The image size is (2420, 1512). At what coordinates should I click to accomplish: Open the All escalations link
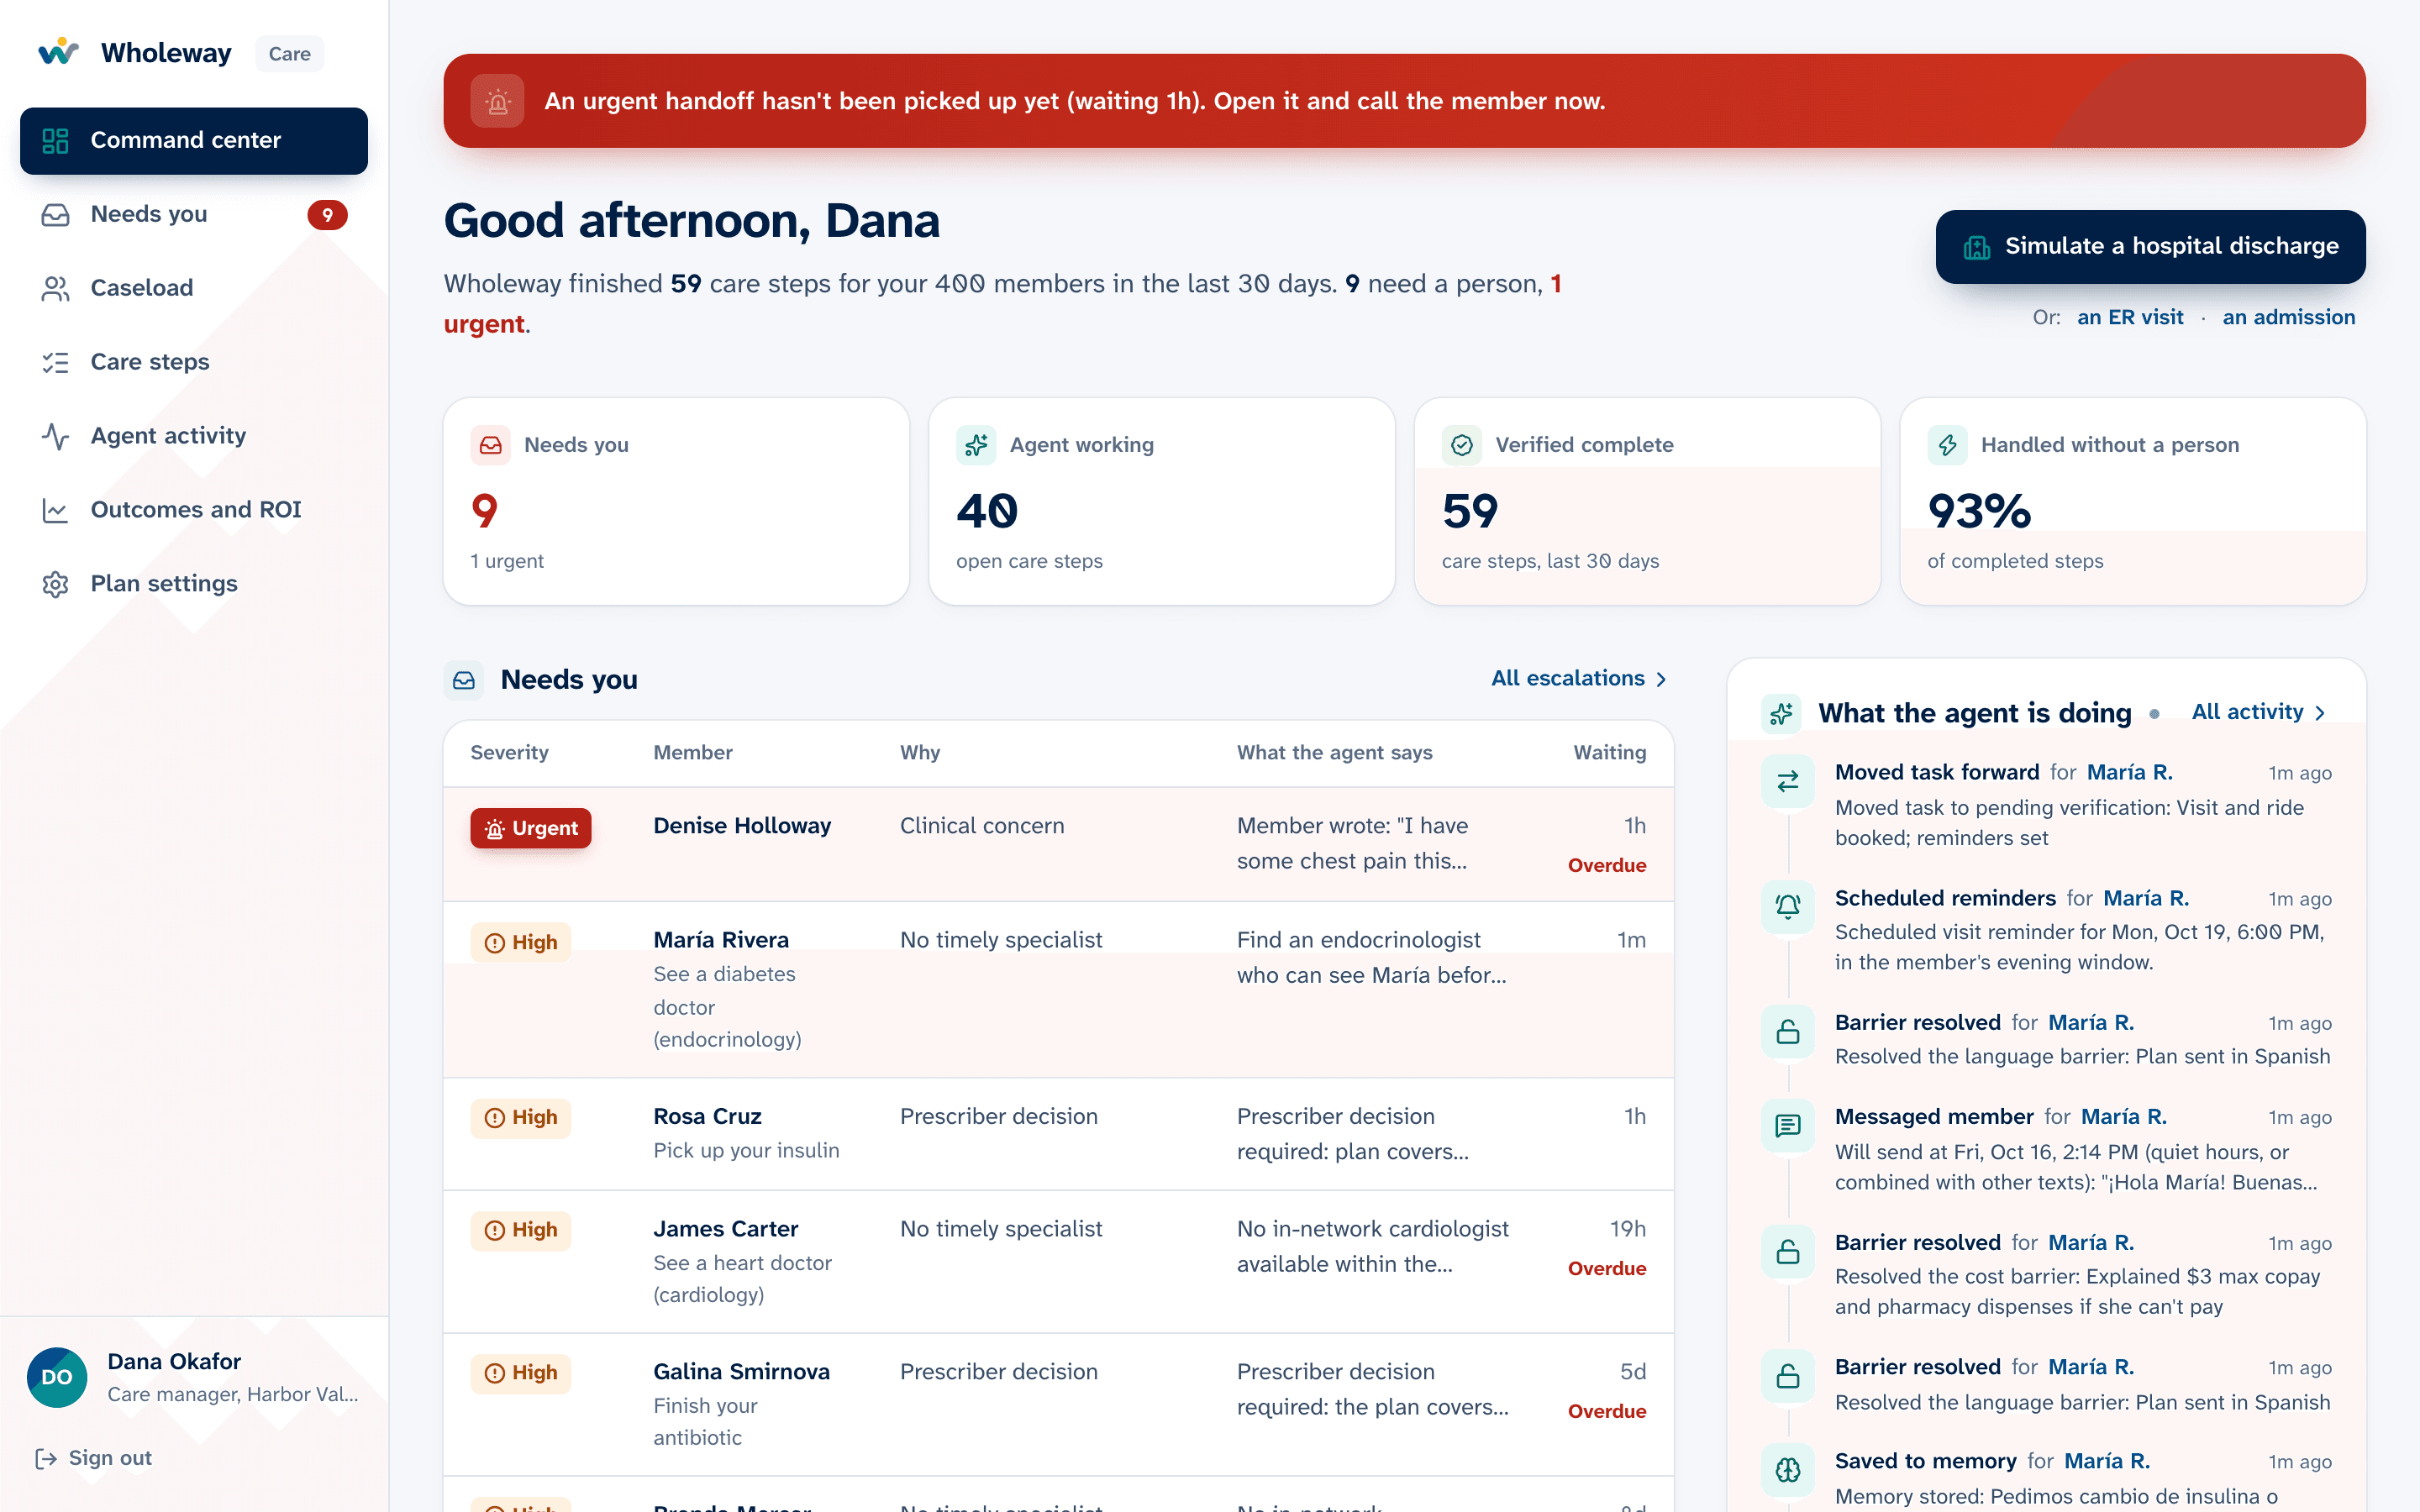1579,679
